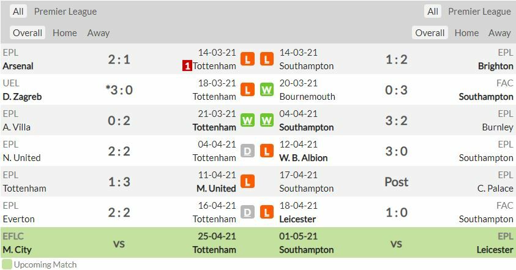Open the M. City upcoming match link
The width and height of the screenshot is (516, 270).
tap(17, 249)
